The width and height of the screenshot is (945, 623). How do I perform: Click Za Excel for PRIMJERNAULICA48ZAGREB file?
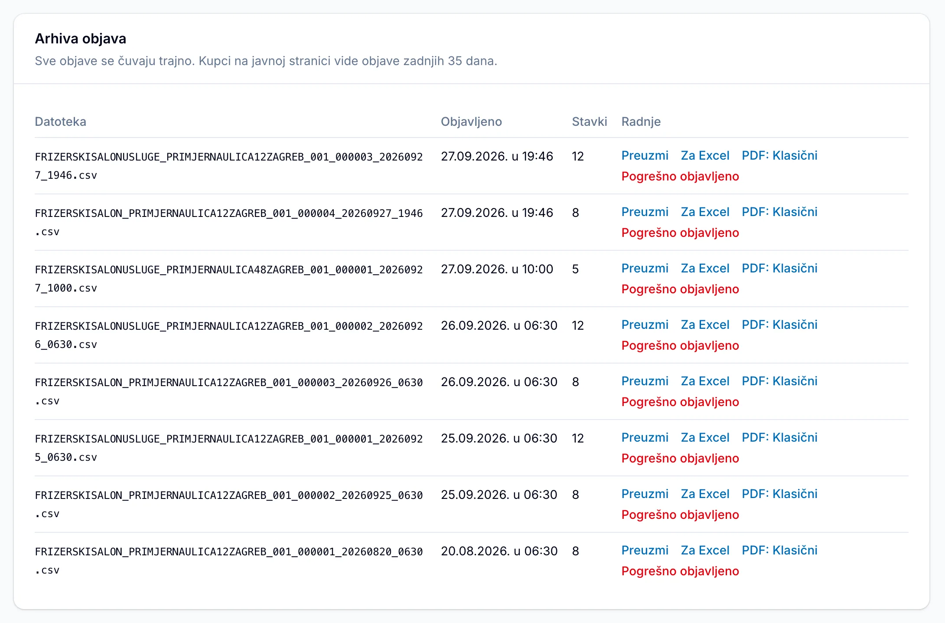click(705, 268)
